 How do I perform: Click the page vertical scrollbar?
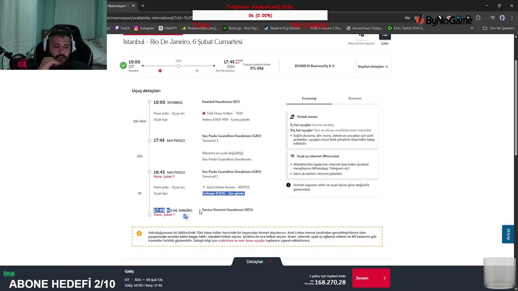pyautogui.click(x=516, y=107)
